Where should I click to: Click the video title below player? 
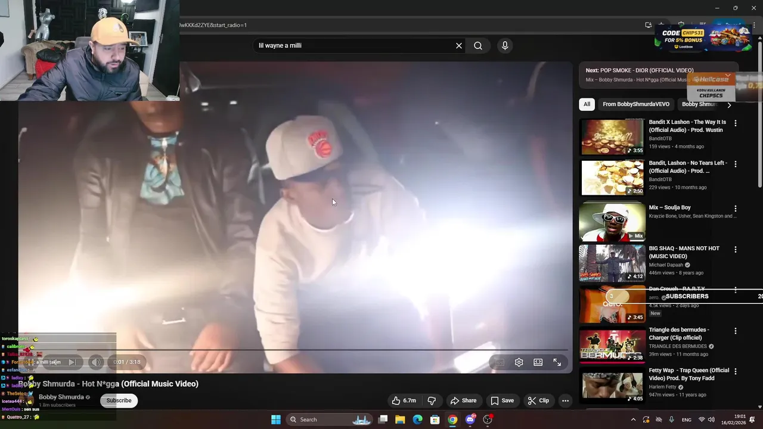pos(108,384)
